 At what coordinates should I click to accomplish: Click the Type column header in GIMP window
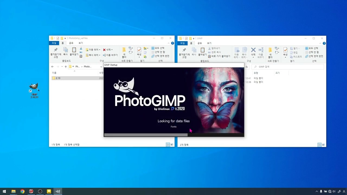(263, 73)
